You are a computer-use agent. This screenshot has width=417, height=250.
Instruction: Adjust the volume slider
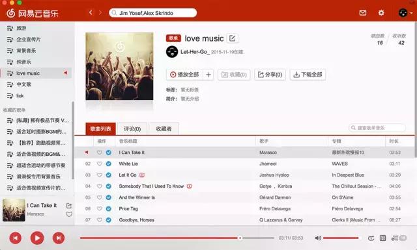pos(341,238)
